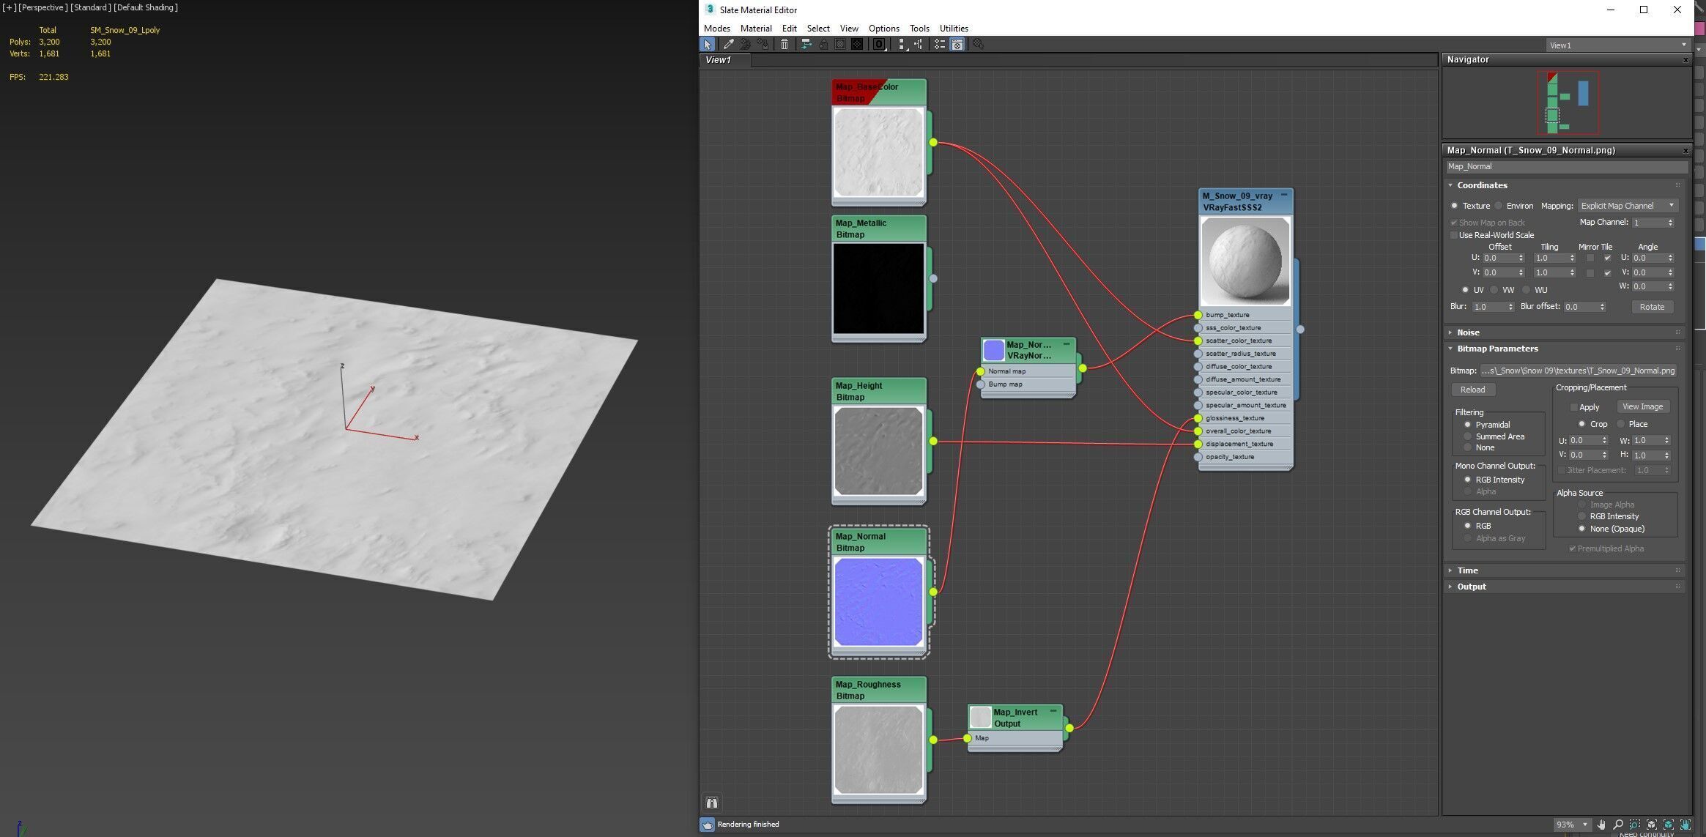Toggle Parameter Editor icon
1706x837 pixels.
pos(957,45)
